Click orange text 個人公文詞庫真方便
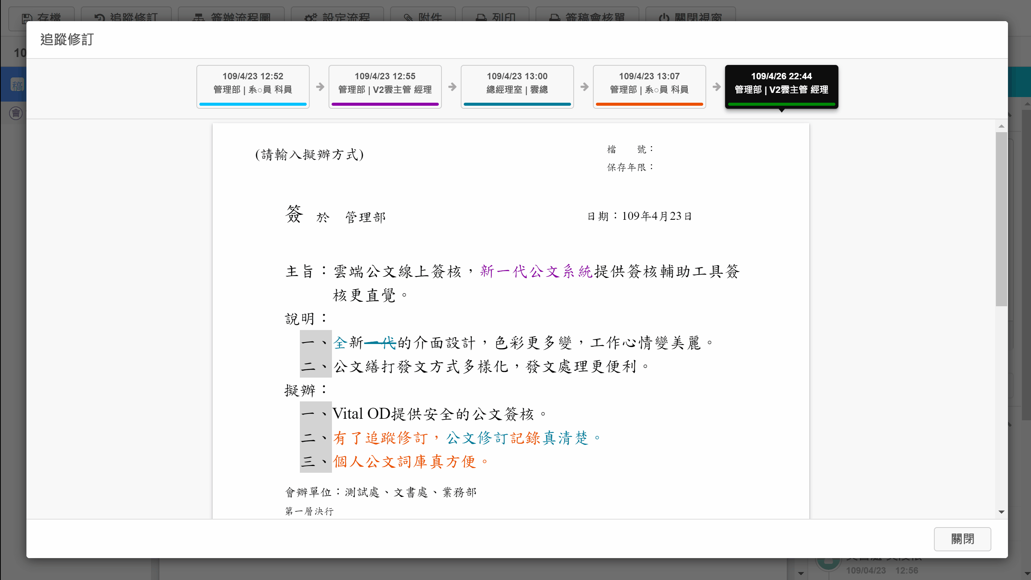The image size is (1031, 580). tap(411, 461)
